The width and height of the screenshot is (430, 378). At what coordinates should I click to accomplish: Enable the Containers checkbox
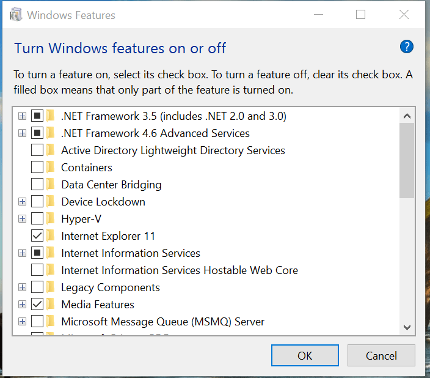[x=37, y=168]
